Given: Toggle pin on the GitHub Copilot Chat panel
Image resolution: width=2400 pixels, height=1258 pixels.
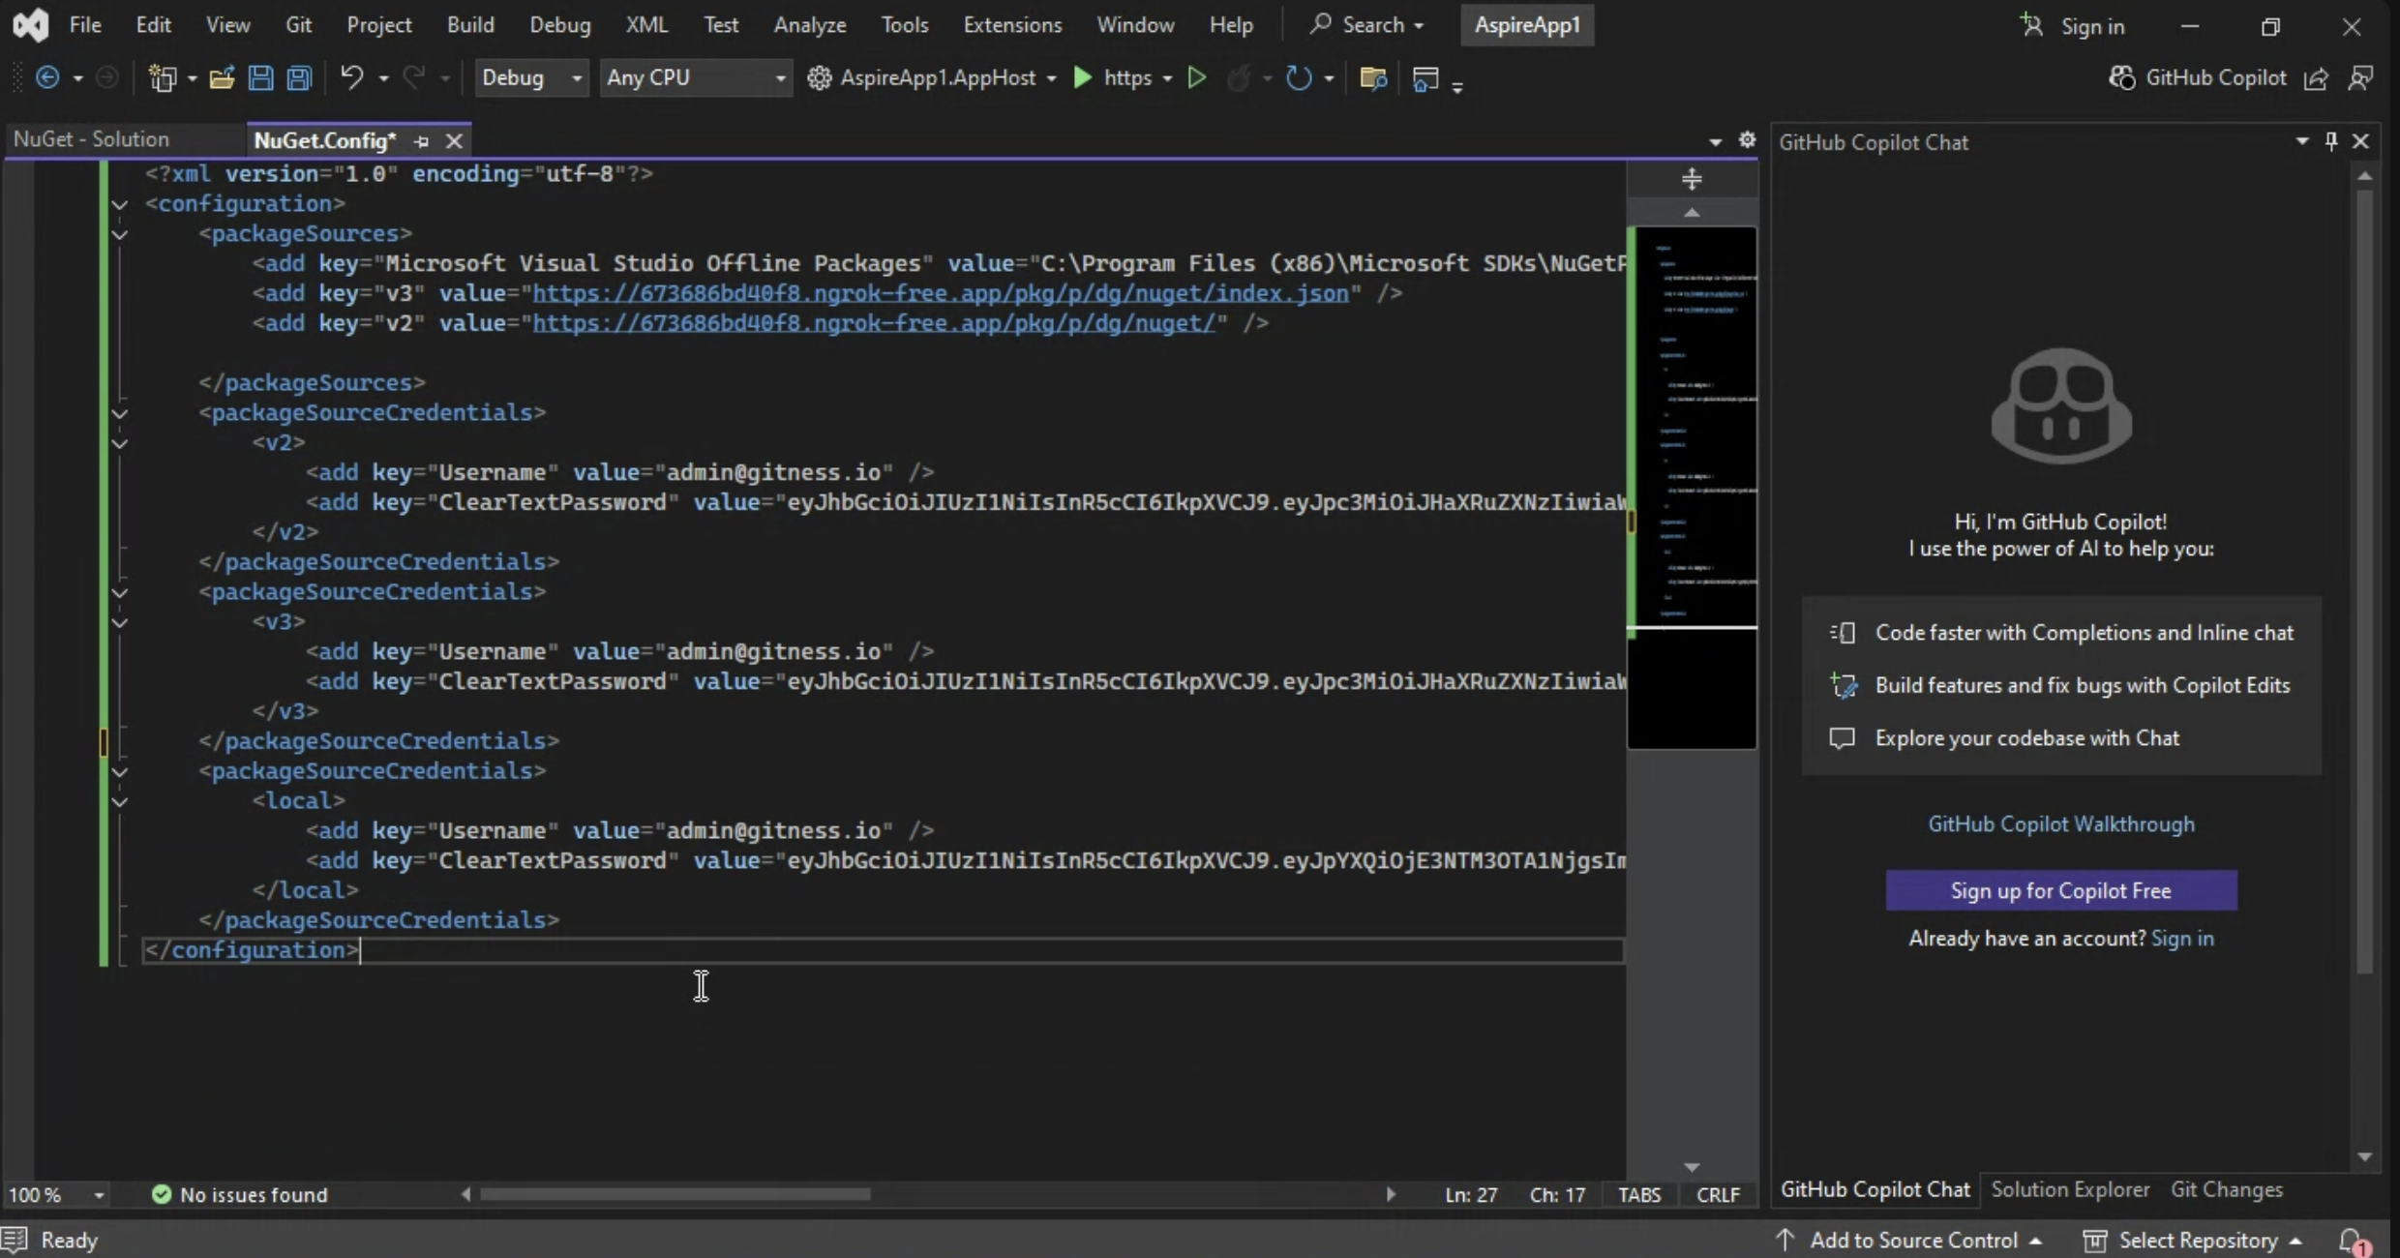Looking at the screenshot, I should coord(2330,141).
